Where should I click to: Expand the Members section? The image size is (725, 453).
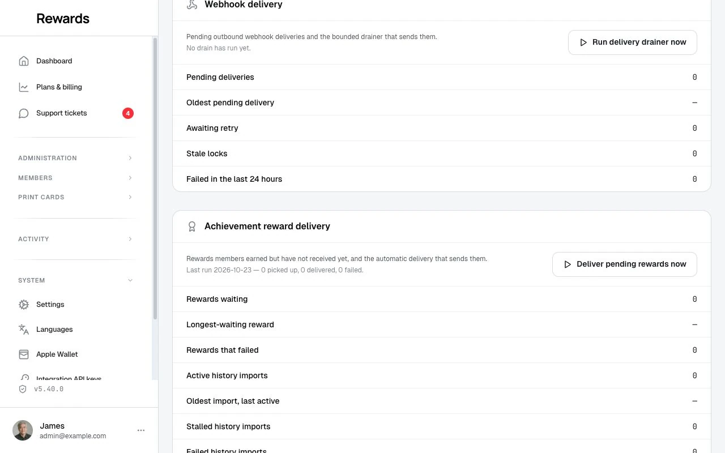[x=76, y=178]
